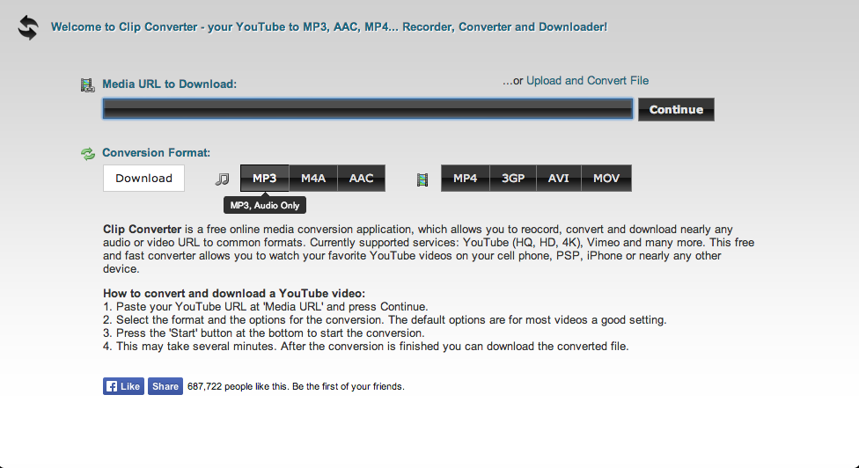This screenshot has width=859, height=468.
Task: Click the Facebook Like button
Action: [x=123, y=386]
